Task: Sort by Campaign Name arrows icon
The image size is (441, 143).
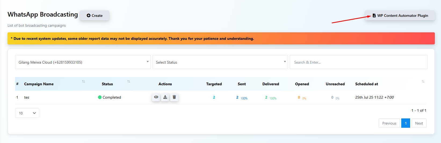Action: point(84,82)
